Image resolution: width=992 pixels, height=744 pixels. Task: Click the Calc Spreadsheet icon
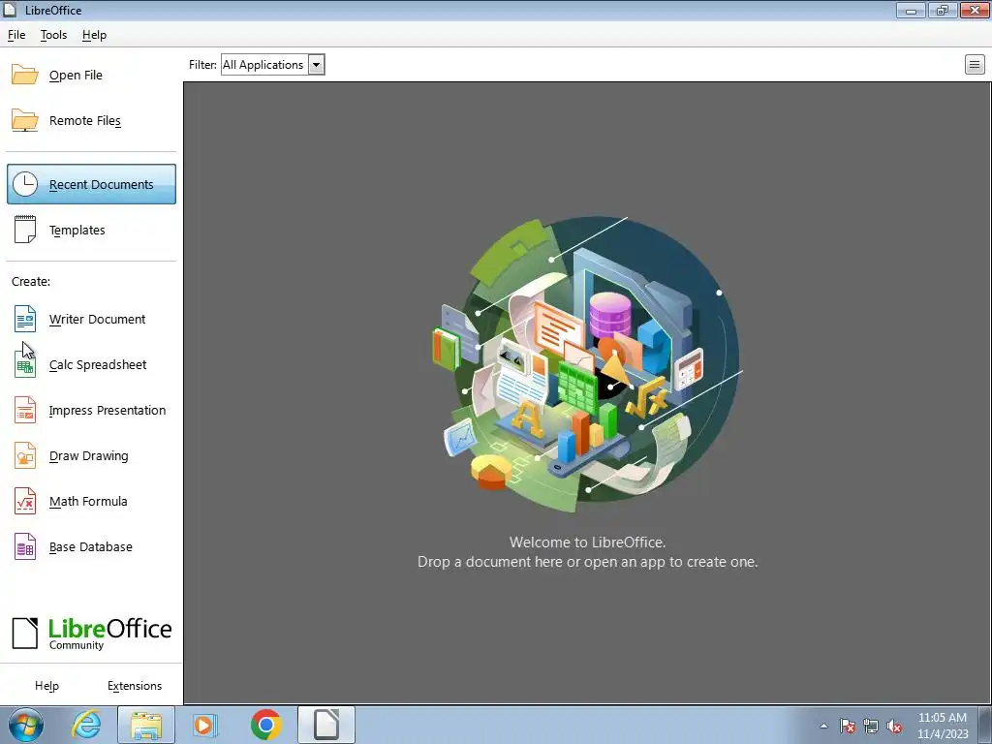pos(25,364)
